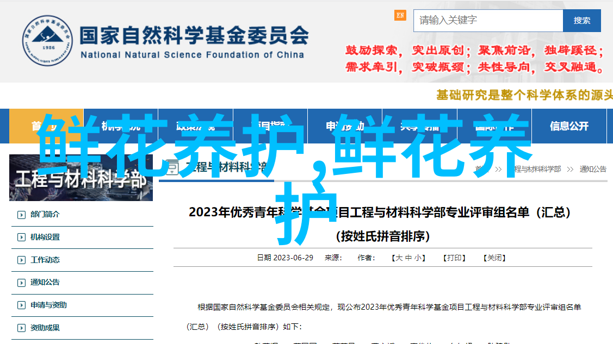Click the NSFC circular logo
Viewport: 613px width, 344px height.
47,41
